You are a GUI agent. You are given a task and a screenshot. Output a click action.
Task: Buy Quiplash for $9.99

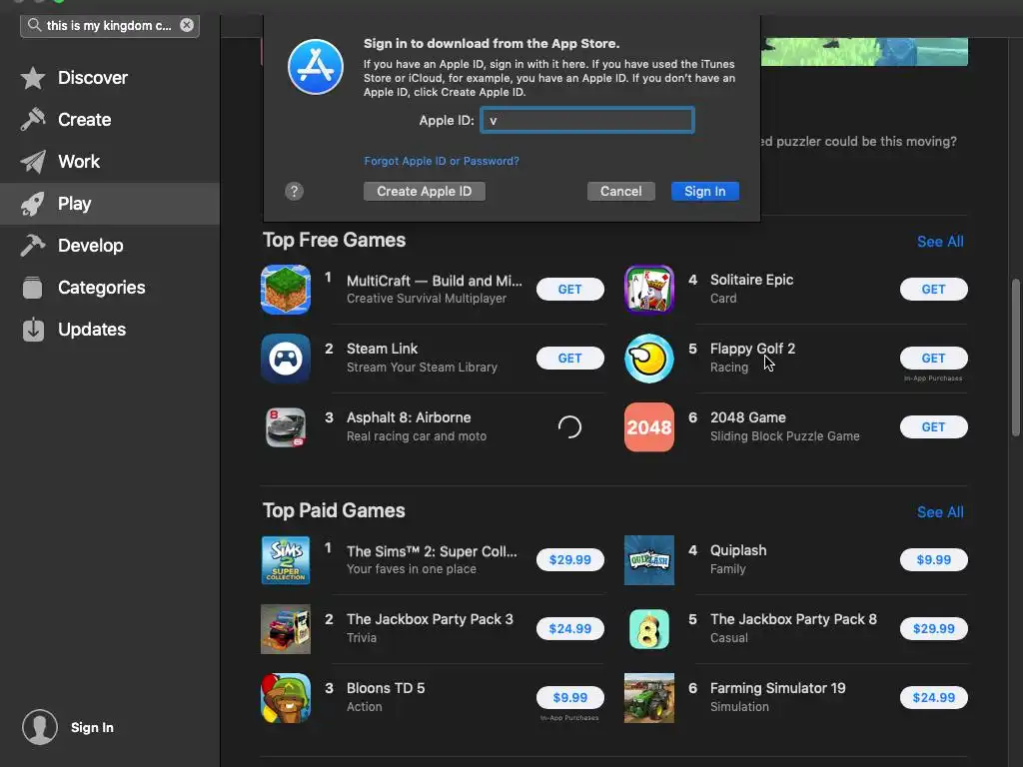pyautogui.click(x=934, y=559)
